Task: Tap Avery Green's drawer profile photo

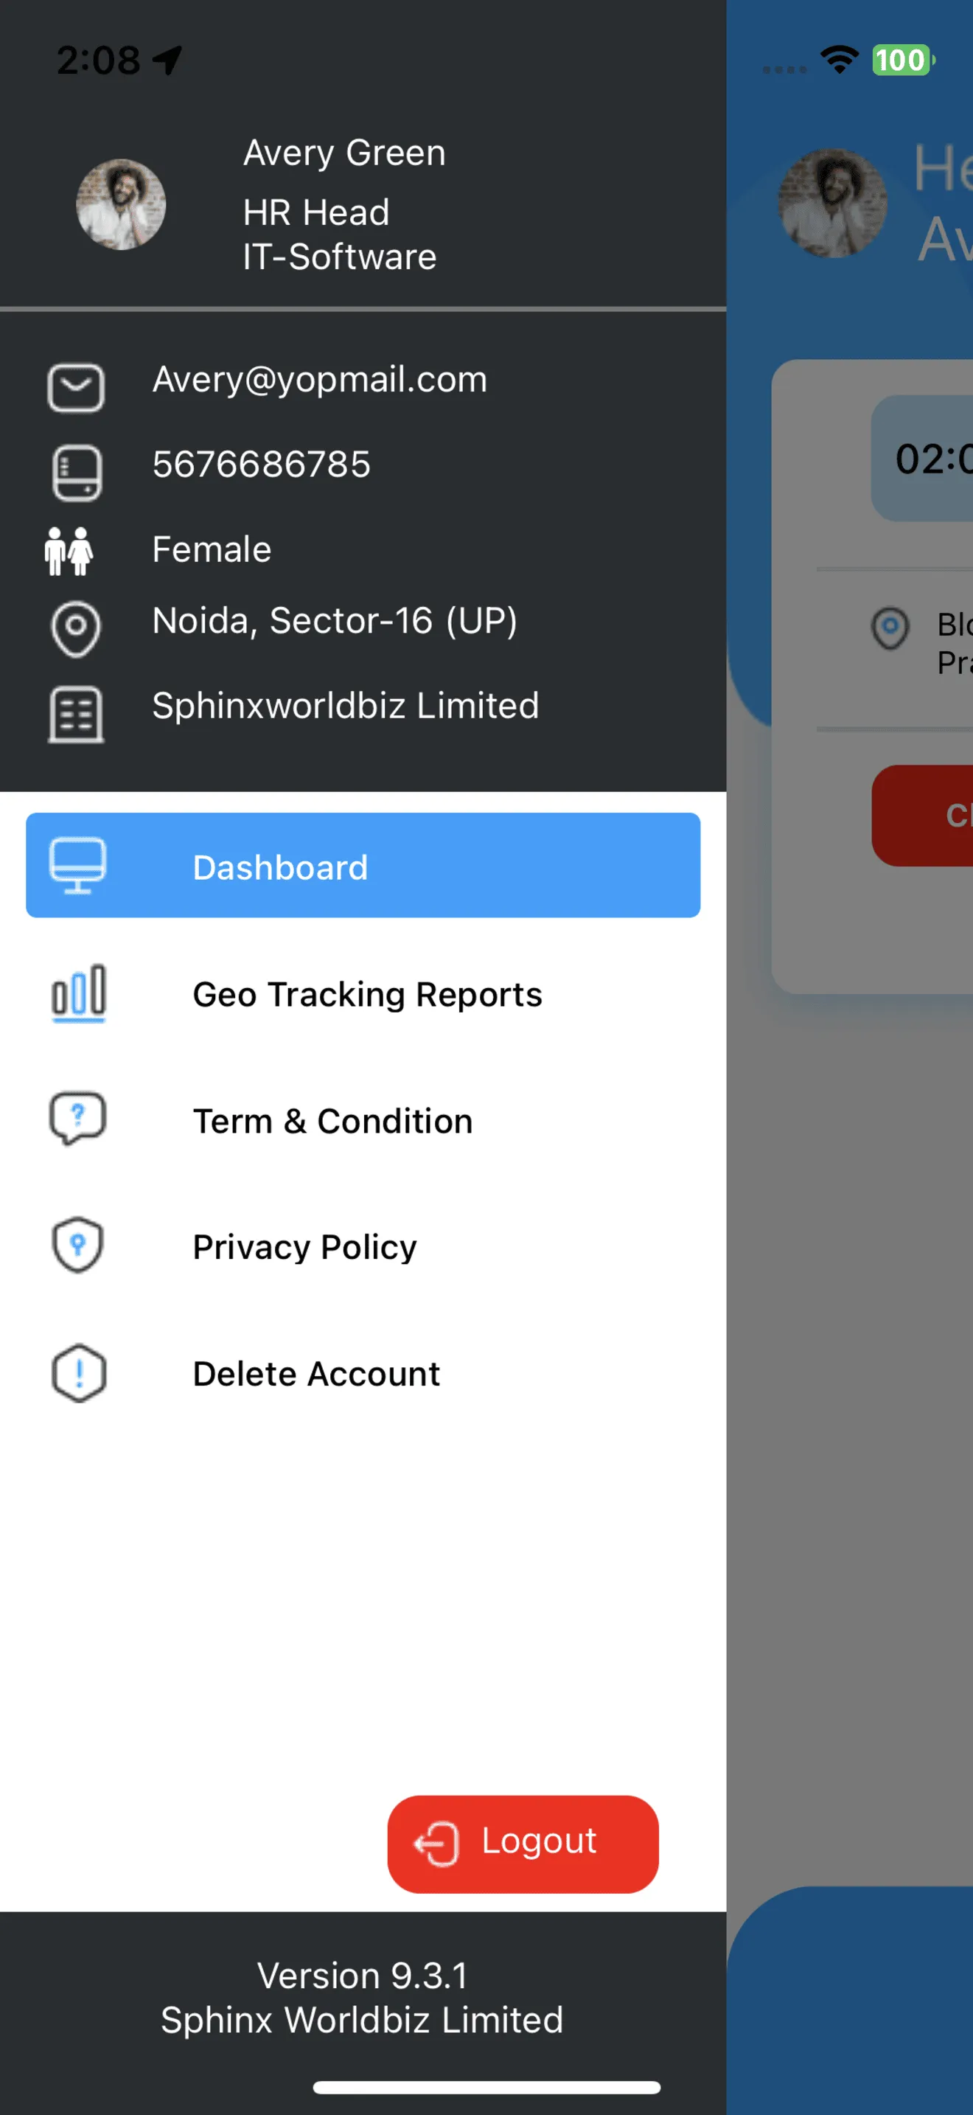Action: [x=121, y=204]
